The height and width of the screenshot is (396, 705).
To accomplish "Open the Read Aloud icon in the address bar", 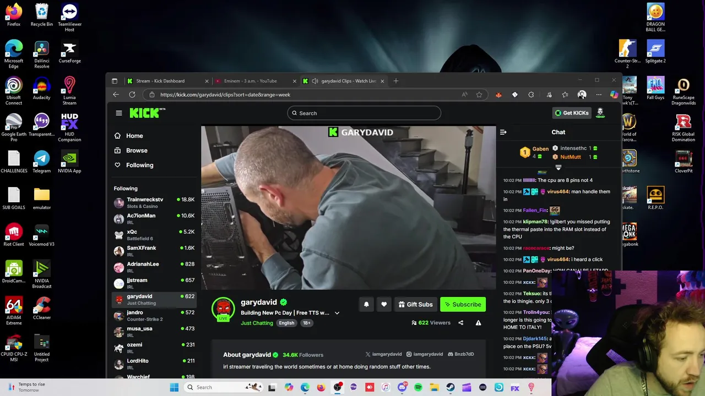I will click(x=465, y=95).
